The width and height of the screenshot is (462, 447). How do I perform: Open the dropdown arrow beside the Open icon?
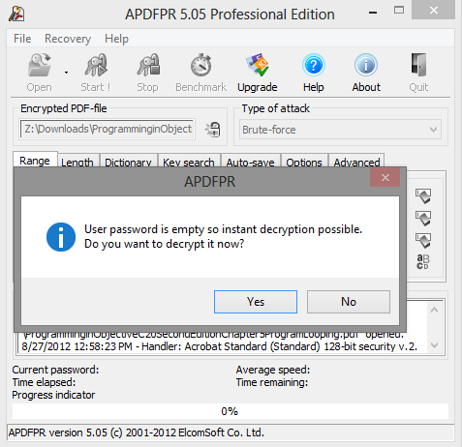click(66, 73)
